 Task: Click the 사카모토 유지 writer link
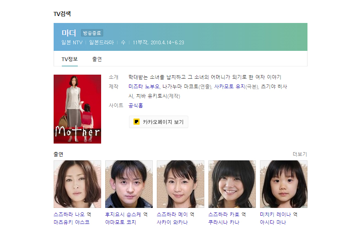pos(230,87)
